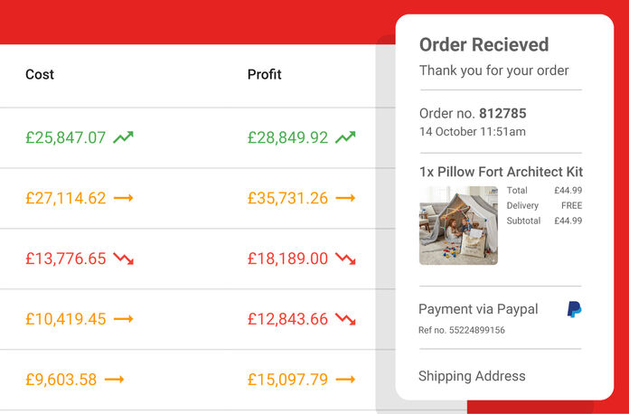Click the Order Recieved heading
This screenshot has width=629, height=414.
click(x=483, y=45)
